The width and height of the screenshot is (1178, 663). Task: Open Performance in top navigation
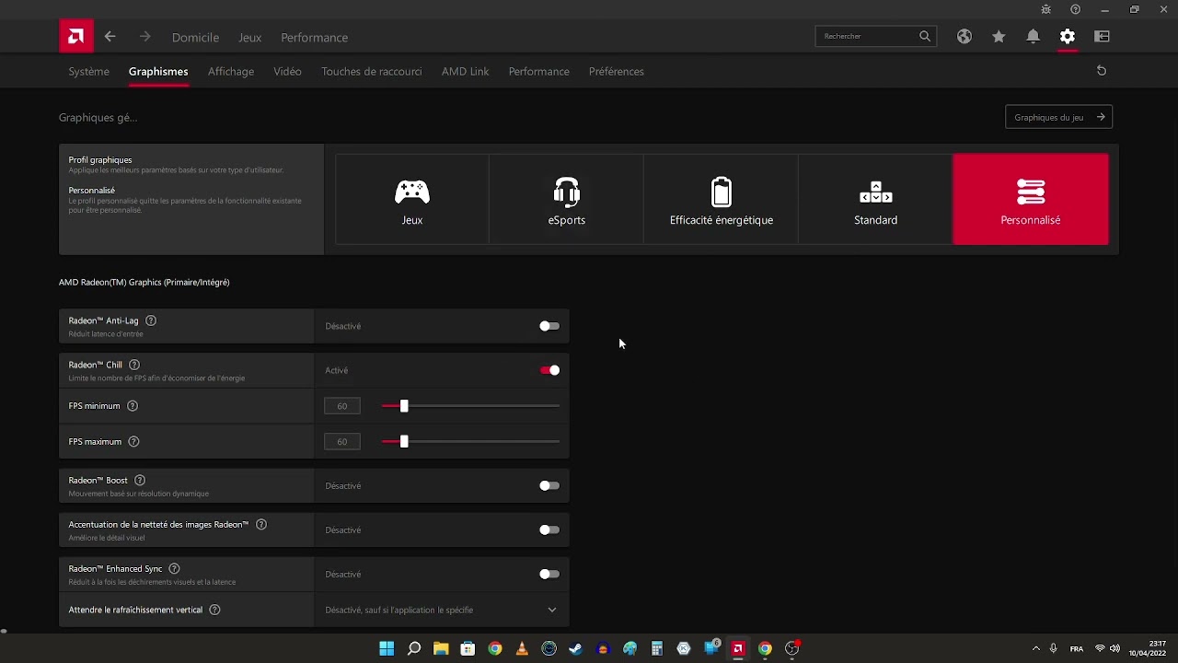[x=315, y=38]
